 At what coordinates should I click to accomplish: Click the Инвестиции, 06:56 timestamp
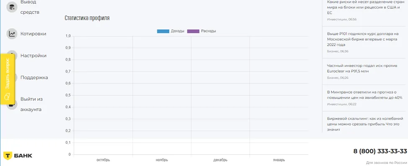pyautogui.click(x=342, y=20)
